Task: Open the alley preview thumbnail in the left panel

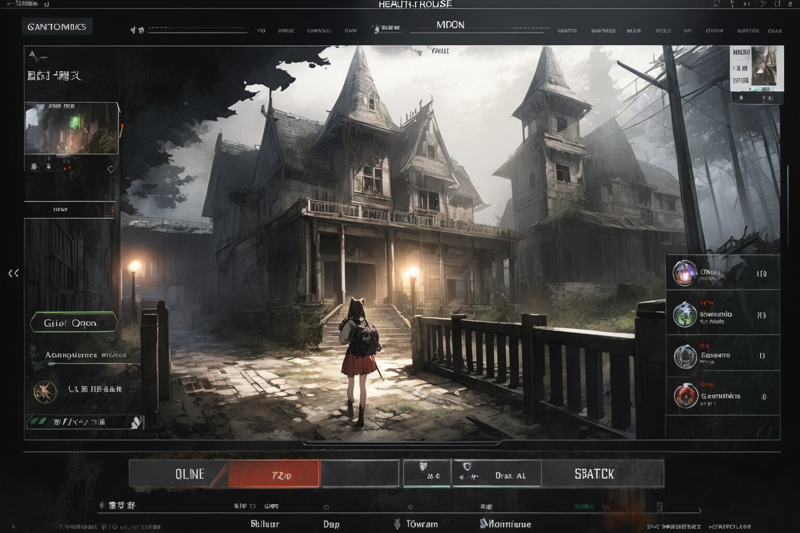Action: click(x=71, y=128)
